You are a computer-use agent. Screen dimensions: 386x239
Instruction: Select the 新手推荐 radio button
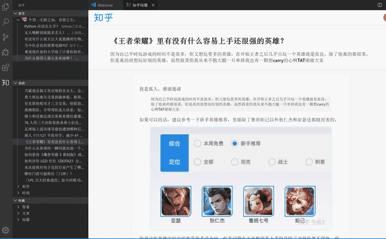pos(235,143)
